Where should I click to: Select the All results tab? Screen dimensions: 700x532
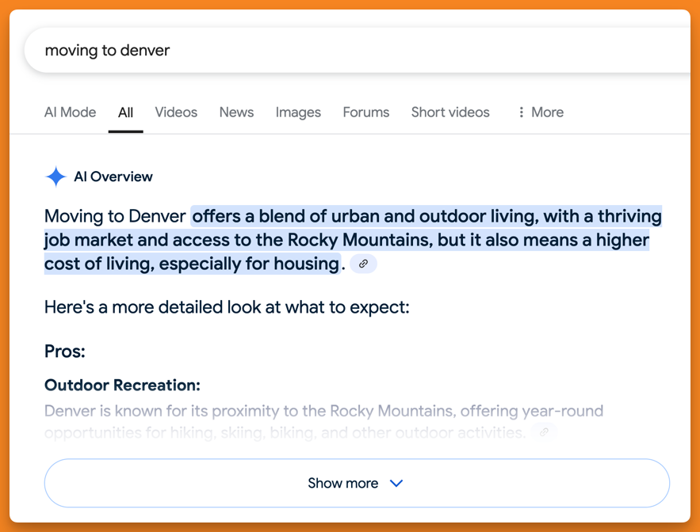point(125,112)
